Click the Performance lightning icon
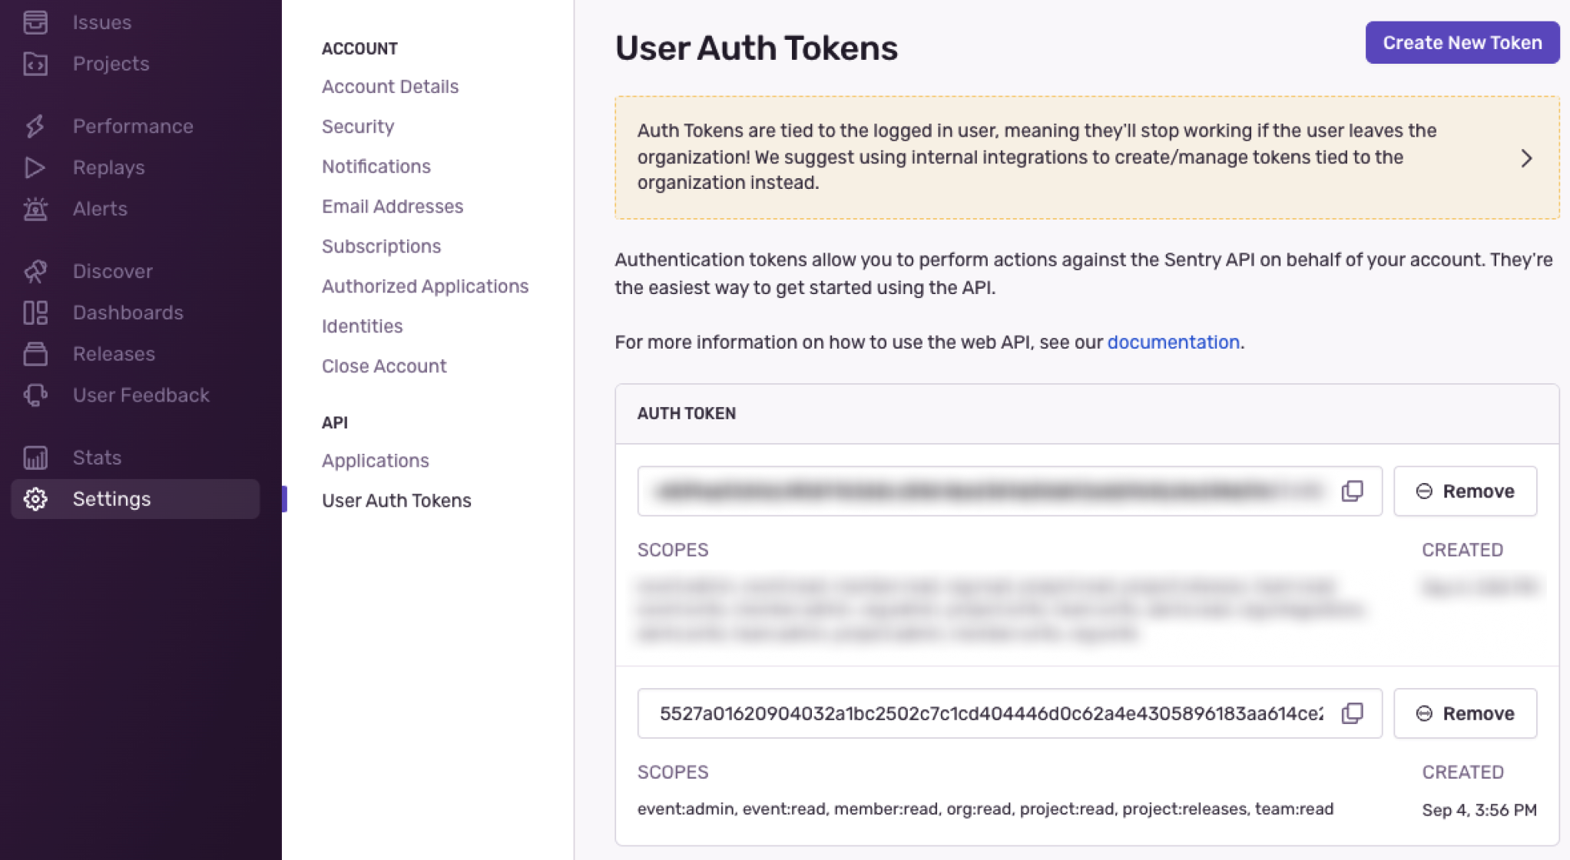Screen dimensions: 1570x860 [x=35, y=126]
